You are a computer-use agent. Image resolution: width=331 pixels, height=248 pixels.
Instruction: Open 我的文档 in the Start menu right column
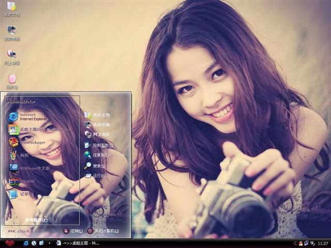(97, 115)
